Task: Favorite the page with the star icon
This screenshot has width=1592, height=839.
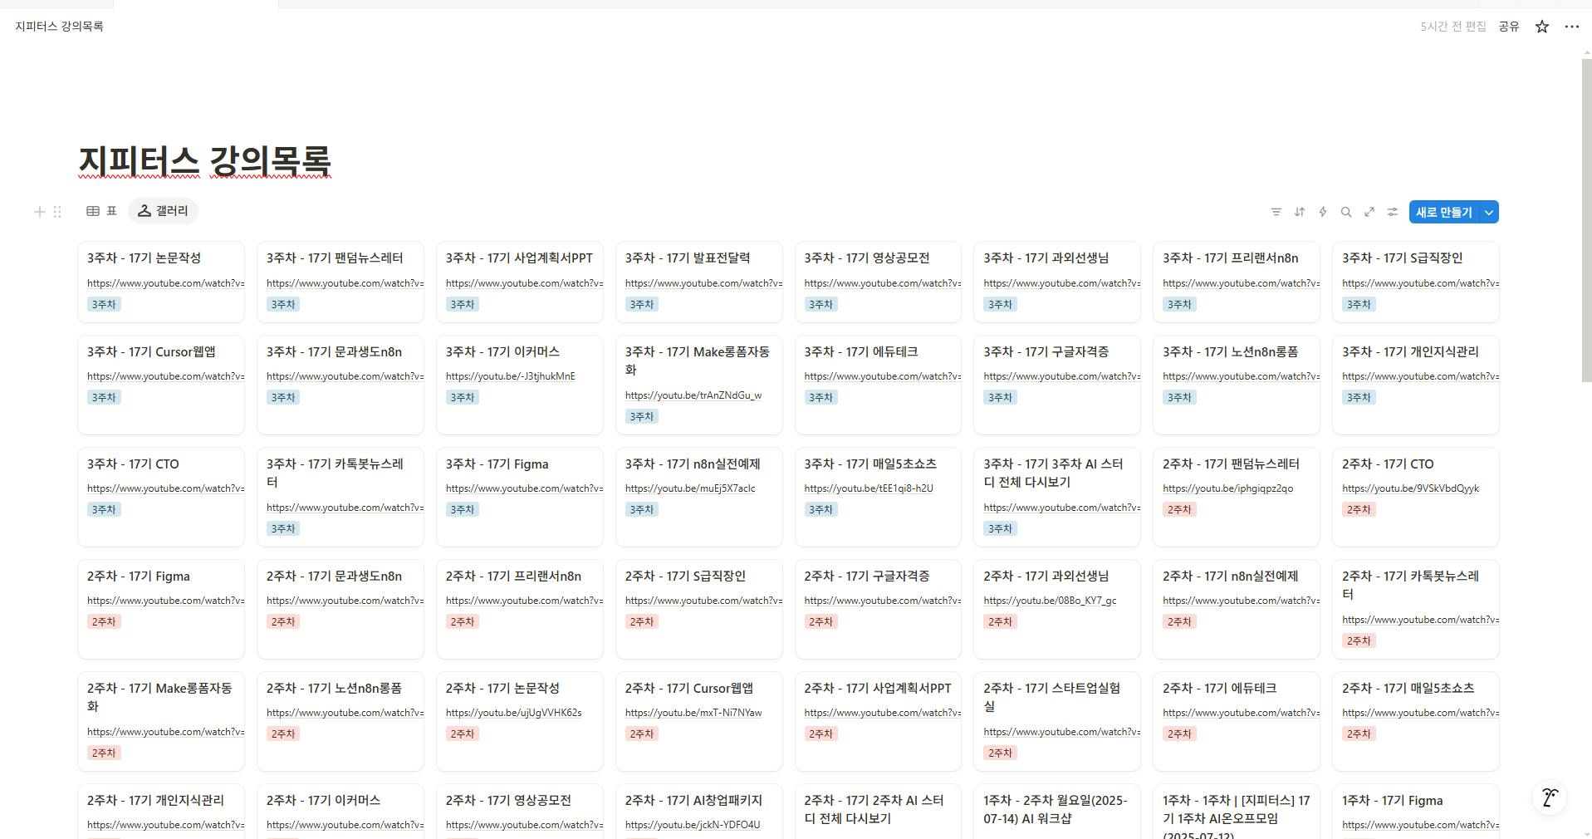Action: click(x=1541, y=26)
